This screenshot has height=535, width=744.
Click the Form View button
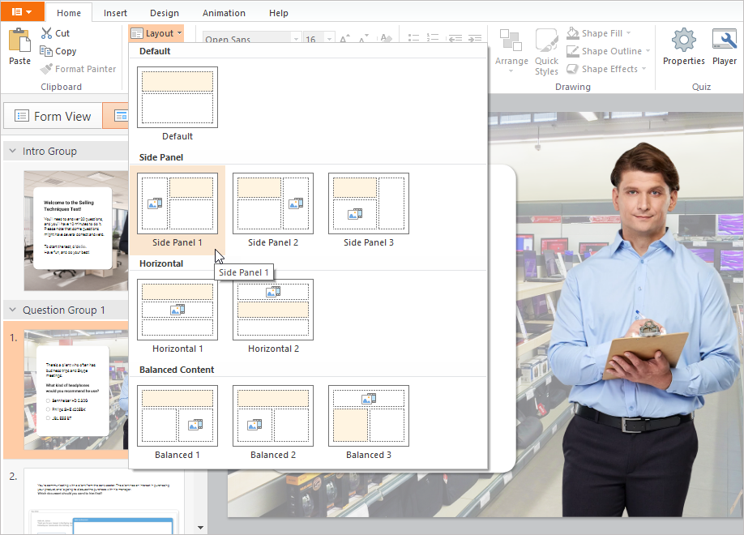[x=52, y=115]
